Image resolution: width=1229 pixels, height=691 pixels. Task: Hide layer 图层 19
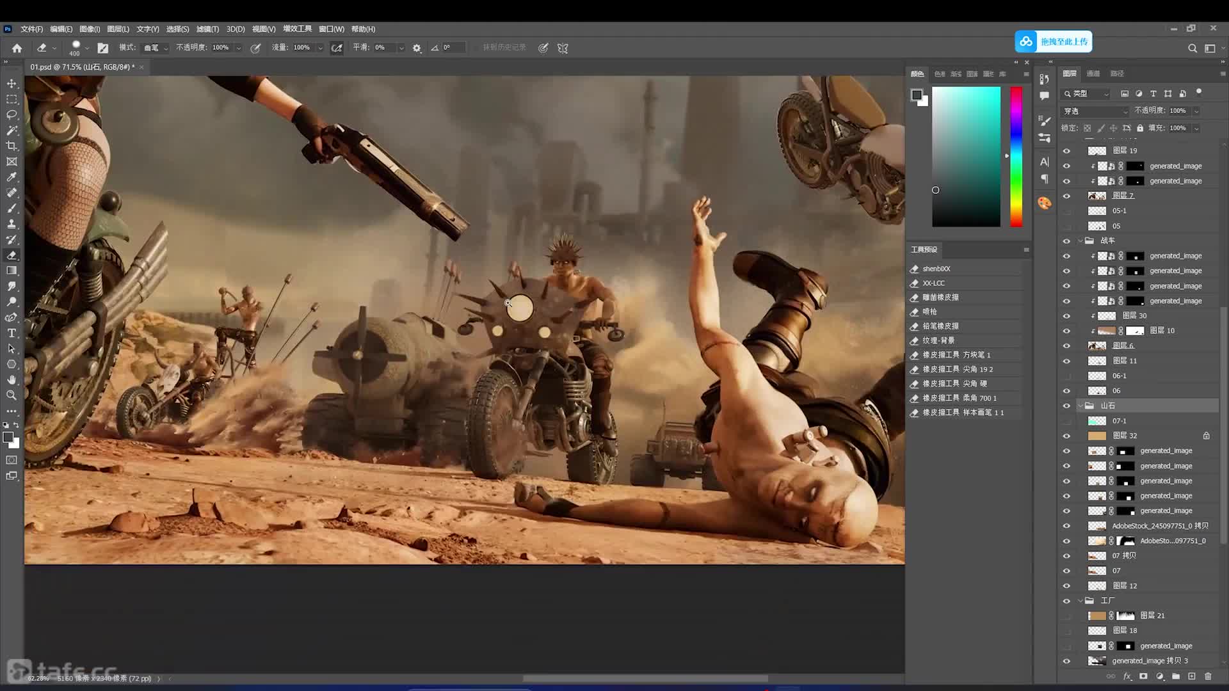click(1066, 151)
